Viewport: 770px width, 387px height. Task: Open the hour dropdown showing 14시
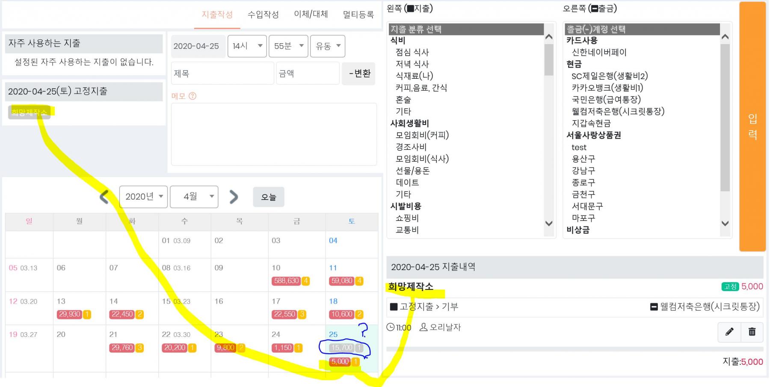coord(247,46)
